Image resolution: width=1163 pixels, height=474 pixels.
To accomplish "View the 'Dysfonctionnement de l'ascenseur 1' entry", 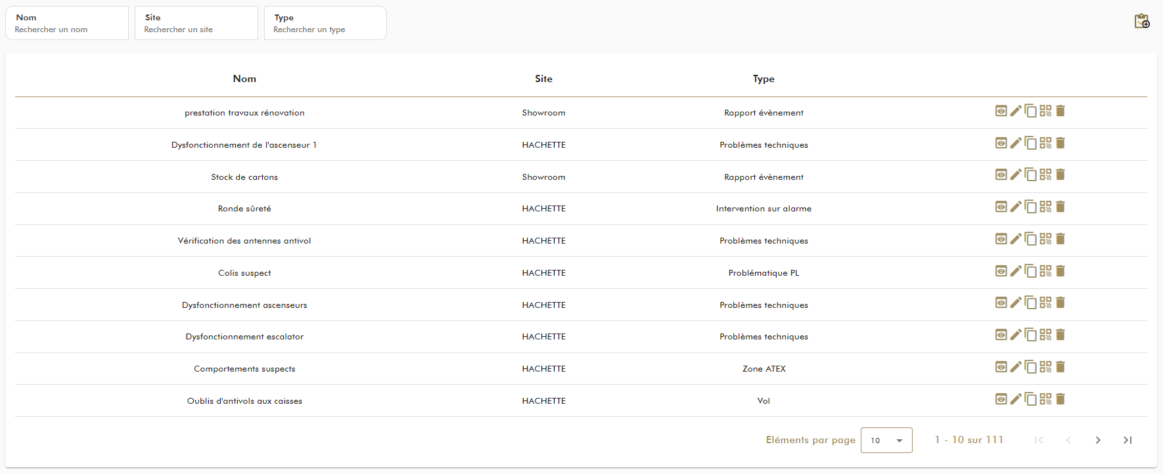I will 1001,143.
